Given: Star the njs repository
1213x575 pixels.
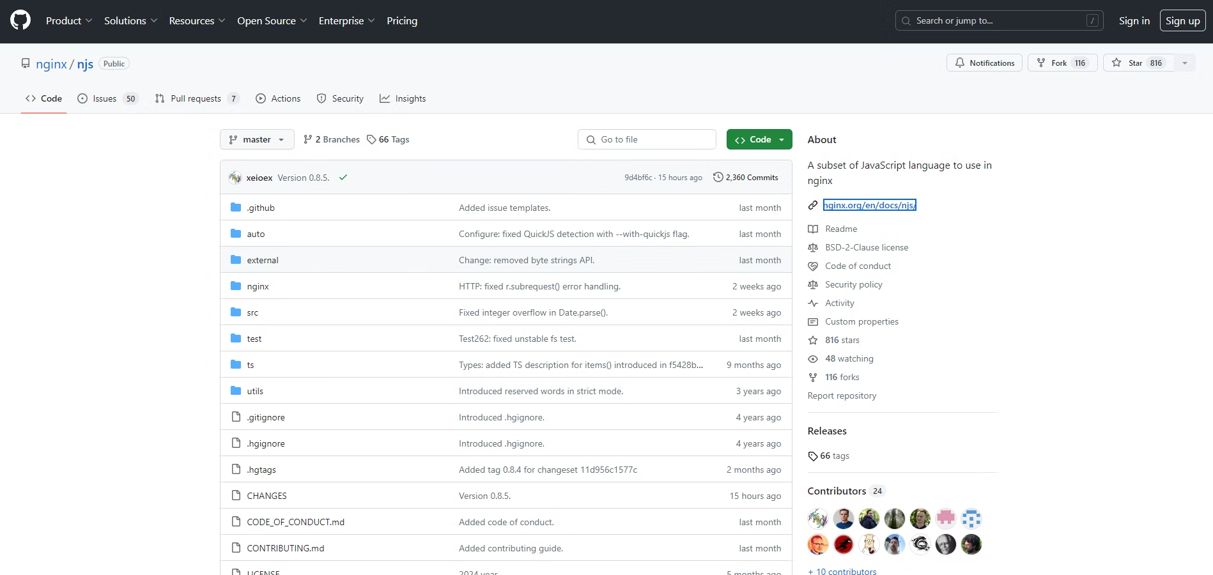Looking at the screenshot, I should pos(1138,63).
